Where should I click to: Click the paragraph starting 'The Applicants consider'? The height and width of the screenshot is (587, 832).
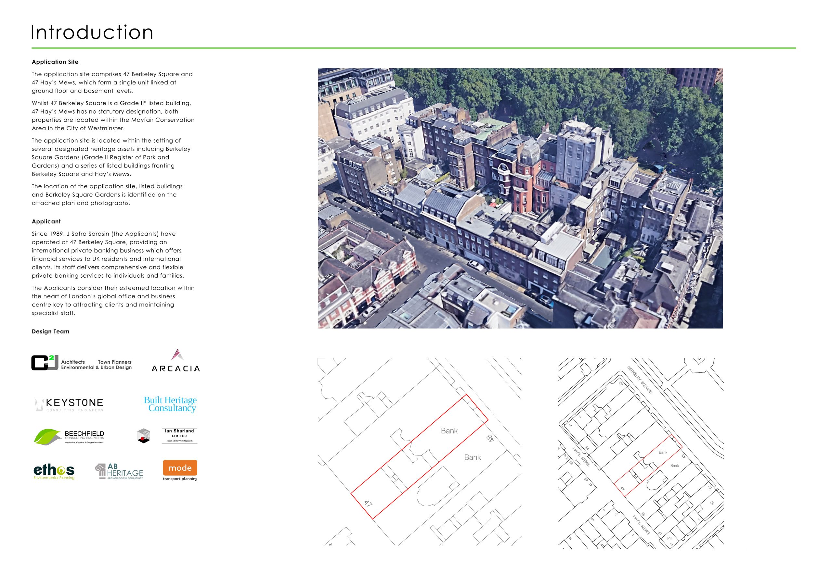(113, 300)
